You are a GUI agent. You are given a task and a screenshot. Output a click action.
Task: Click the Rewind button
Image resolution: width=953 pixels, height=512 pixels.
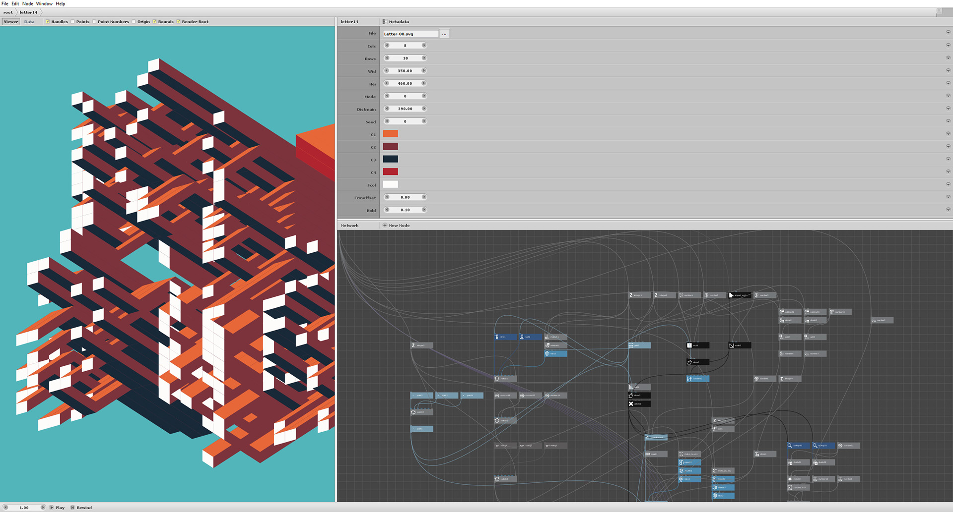click(x=81, y=508)
